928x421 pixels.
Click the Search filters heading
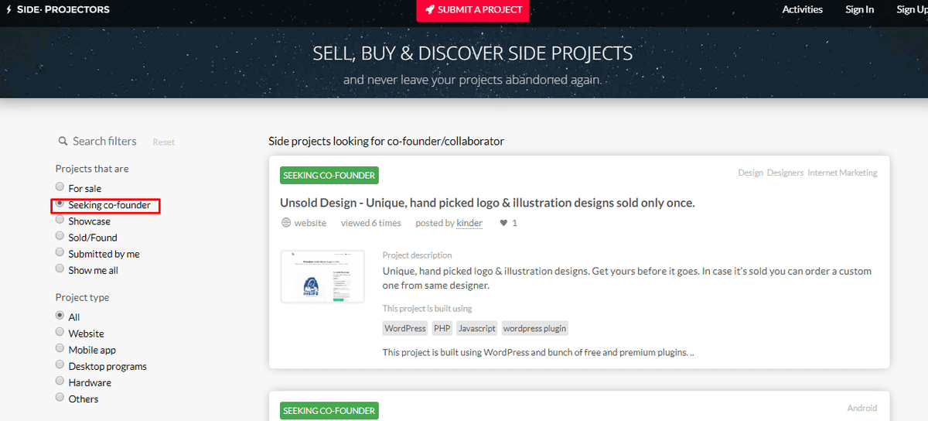pyautogui.click(x=104, y=141)
